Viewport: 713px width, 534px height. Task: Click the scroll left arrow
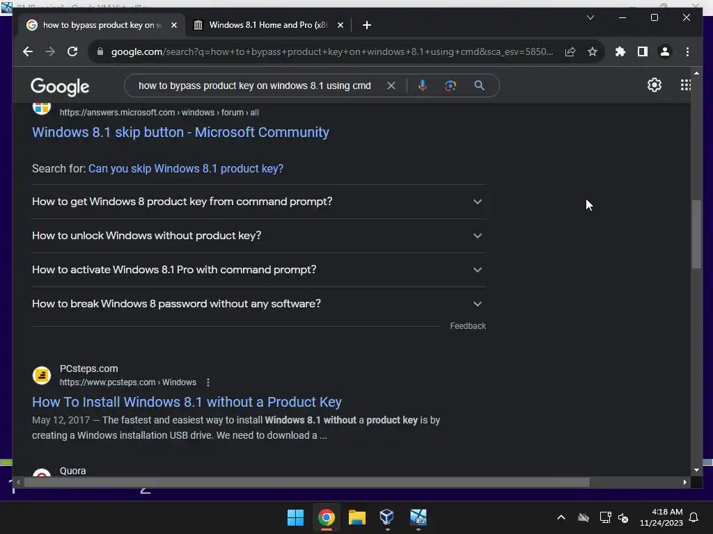click(x=18, y=483)
